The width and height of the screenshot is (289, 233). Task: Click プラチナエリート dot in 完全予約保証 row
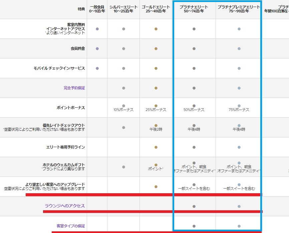pyautogui.click(x=194, y=88)
